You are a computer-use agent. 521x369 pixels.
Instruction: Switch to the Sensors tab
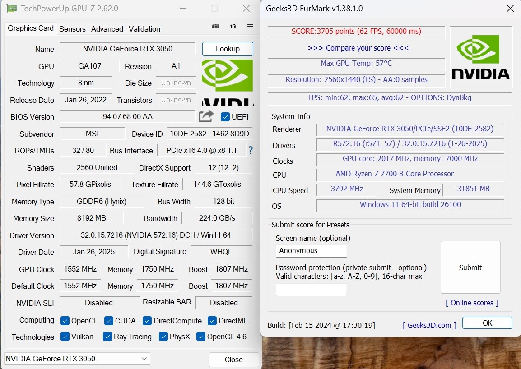pos(72,29)
